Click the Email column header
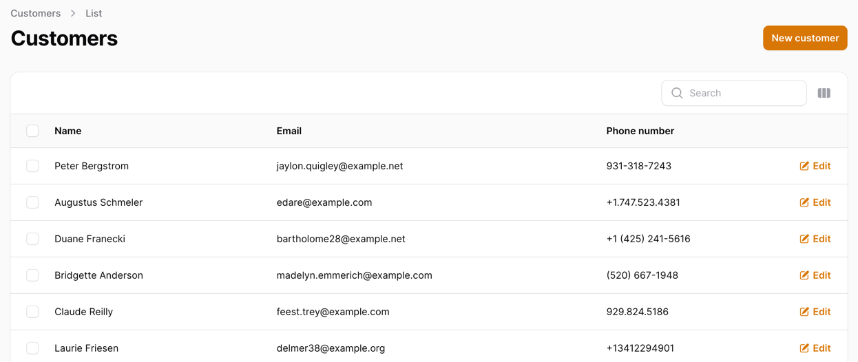The height and width of the screenshot is (362, 858). click(x=289, y=131)
